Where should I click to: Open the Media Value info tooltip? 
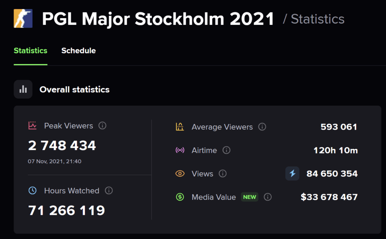click(268, 197)
